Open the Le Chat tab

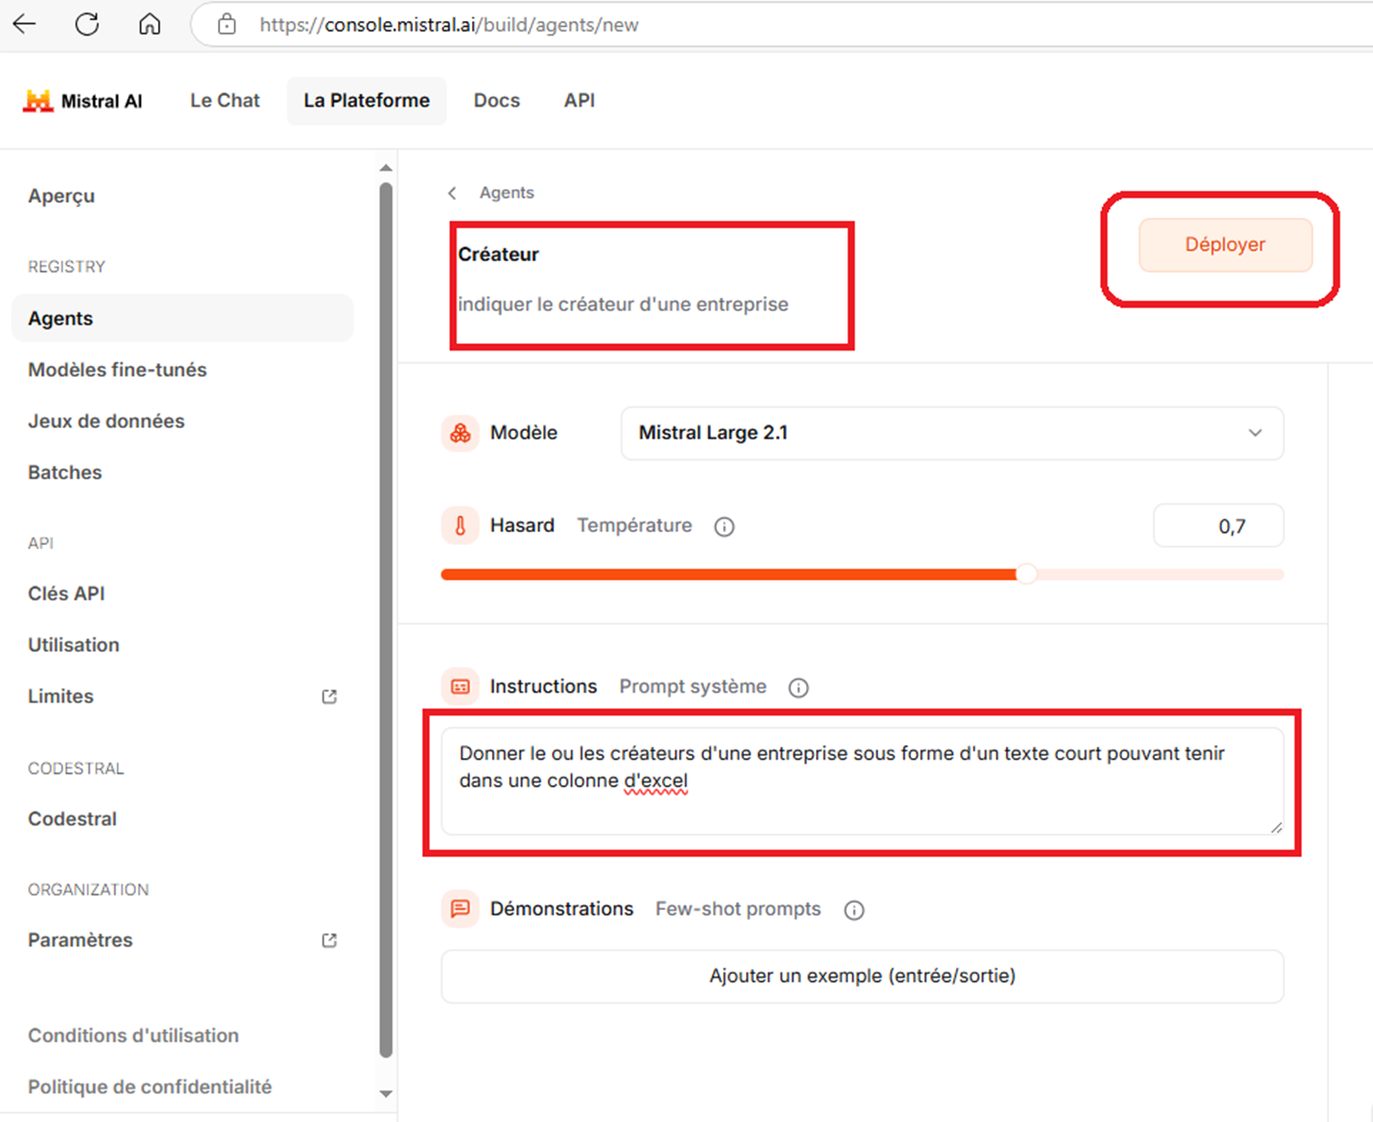point(225,100)
